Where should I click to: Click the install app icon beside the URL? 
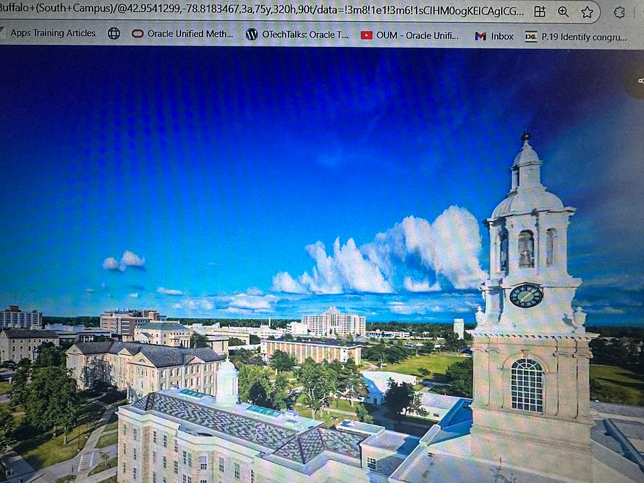point(539,12)
